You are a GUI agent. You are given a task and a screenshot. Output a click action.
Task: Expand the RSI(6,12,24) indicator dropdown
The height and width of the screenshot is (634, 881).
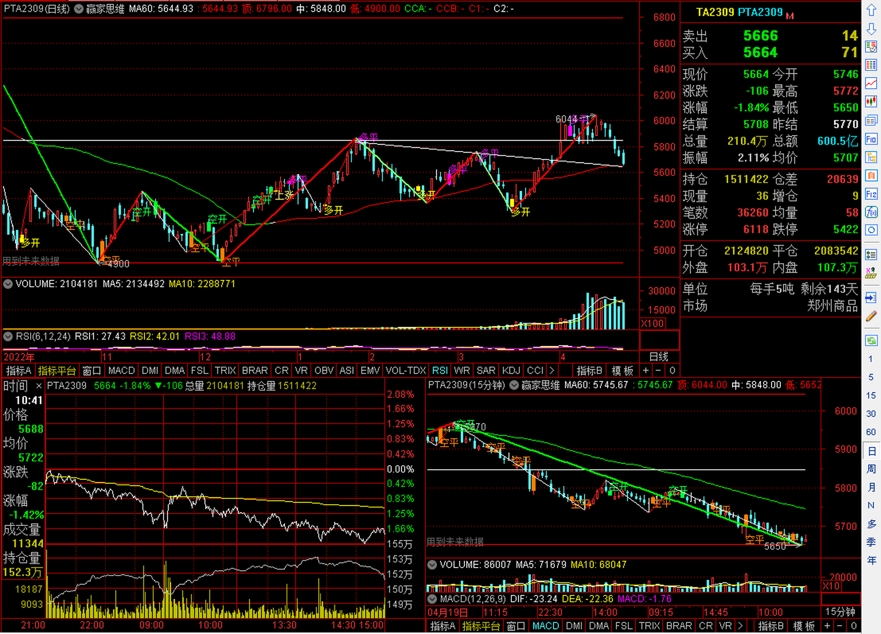coord(8,336)
